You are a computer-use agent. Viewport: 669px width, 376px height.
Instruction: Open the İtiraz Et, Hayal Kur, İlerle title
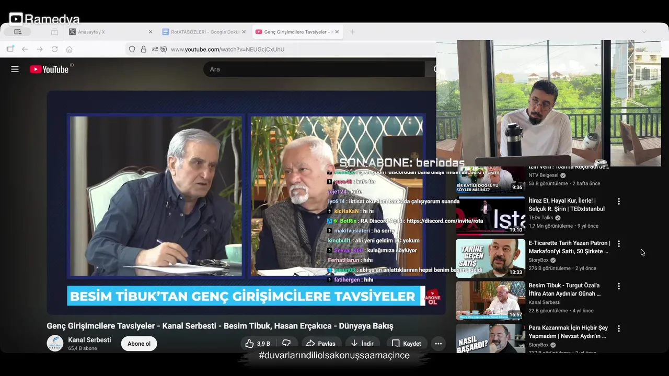(x=566, y=205)
